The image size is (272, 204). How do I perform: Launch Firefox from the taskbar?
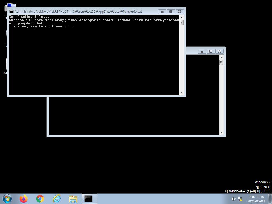pos(24,199)
